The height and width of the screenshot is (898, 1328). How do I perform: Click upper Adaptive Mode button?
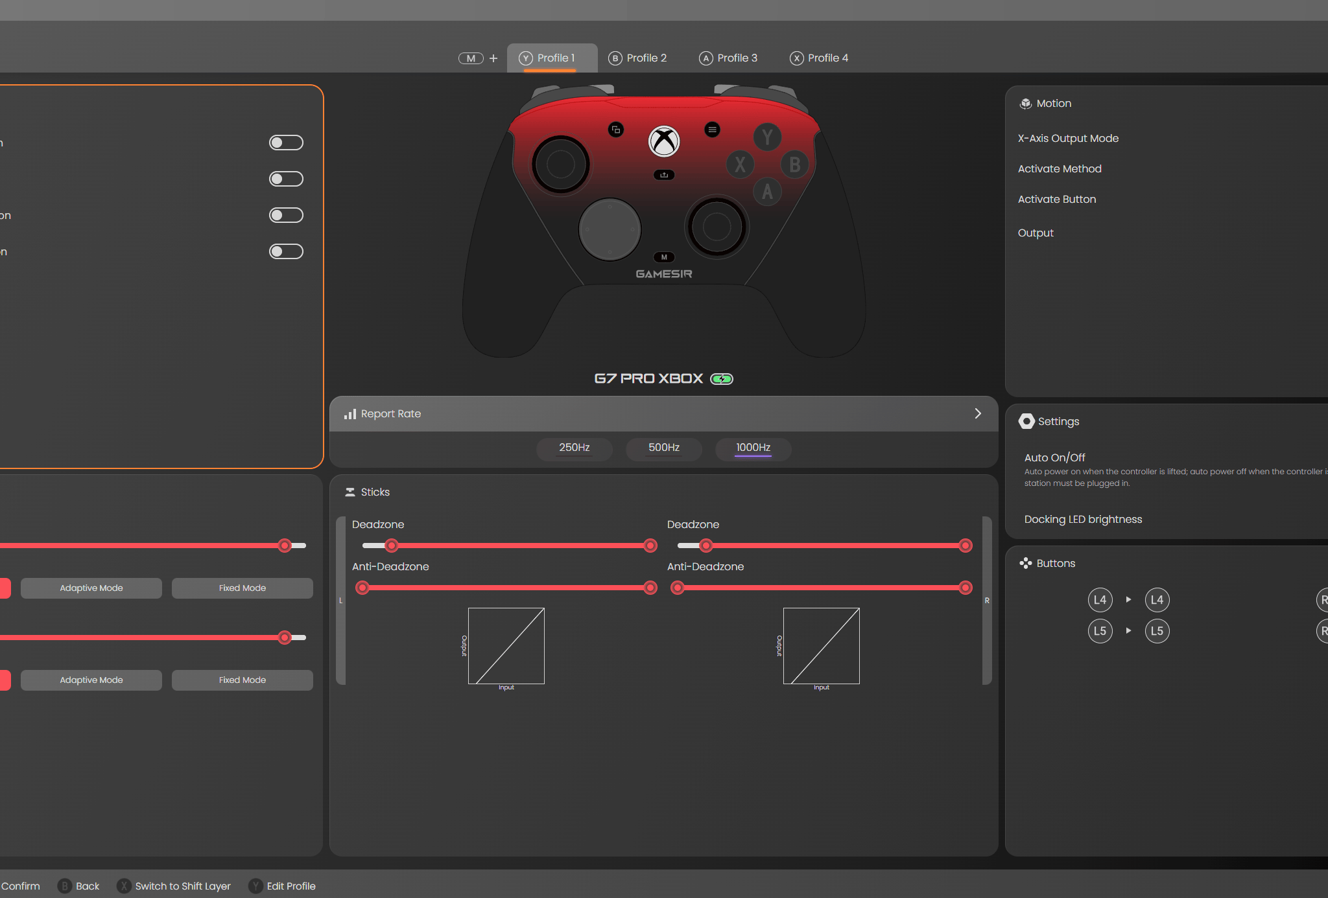91,588
